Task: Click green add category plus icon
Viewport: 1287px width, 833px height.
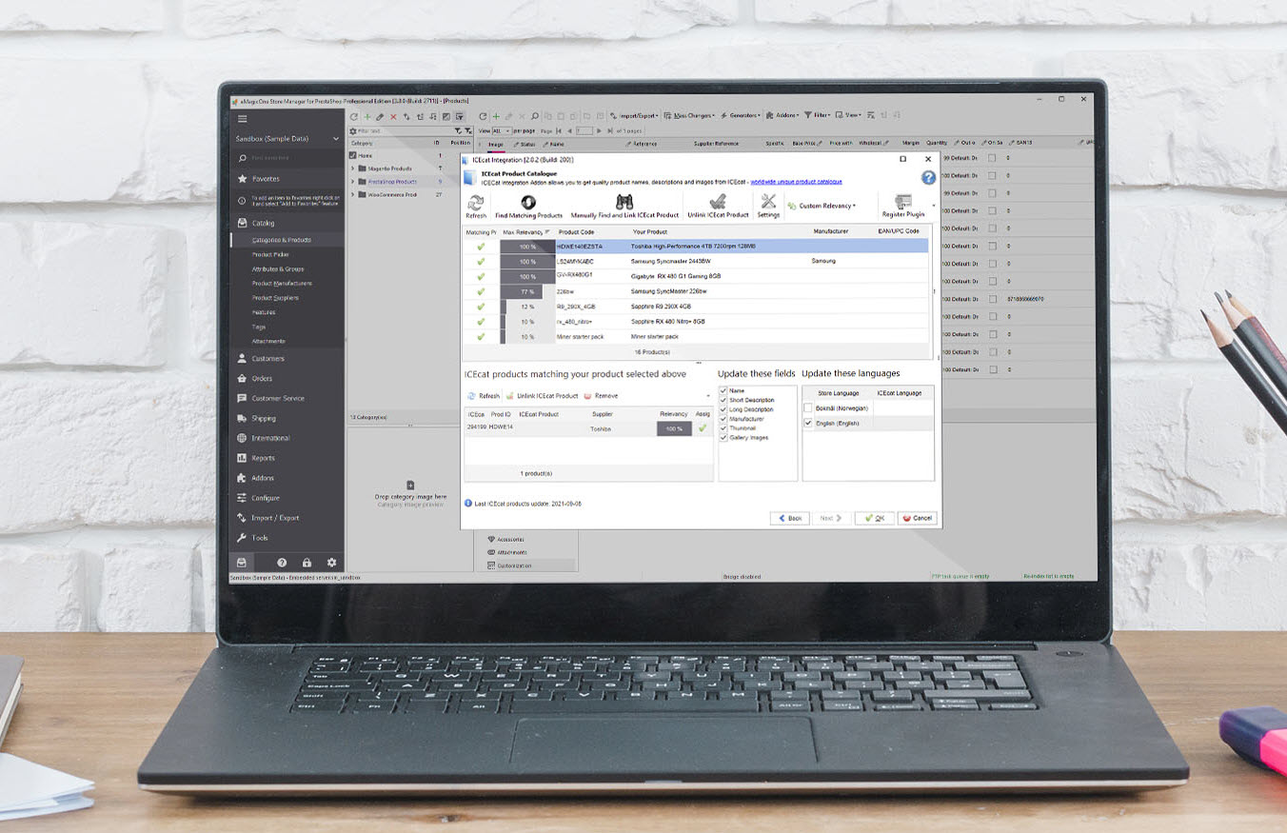Action: pos(367,116)
